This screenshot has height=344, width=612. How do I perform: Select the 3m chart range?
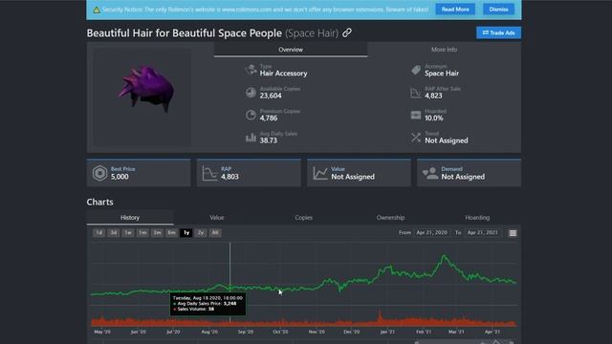157,233
